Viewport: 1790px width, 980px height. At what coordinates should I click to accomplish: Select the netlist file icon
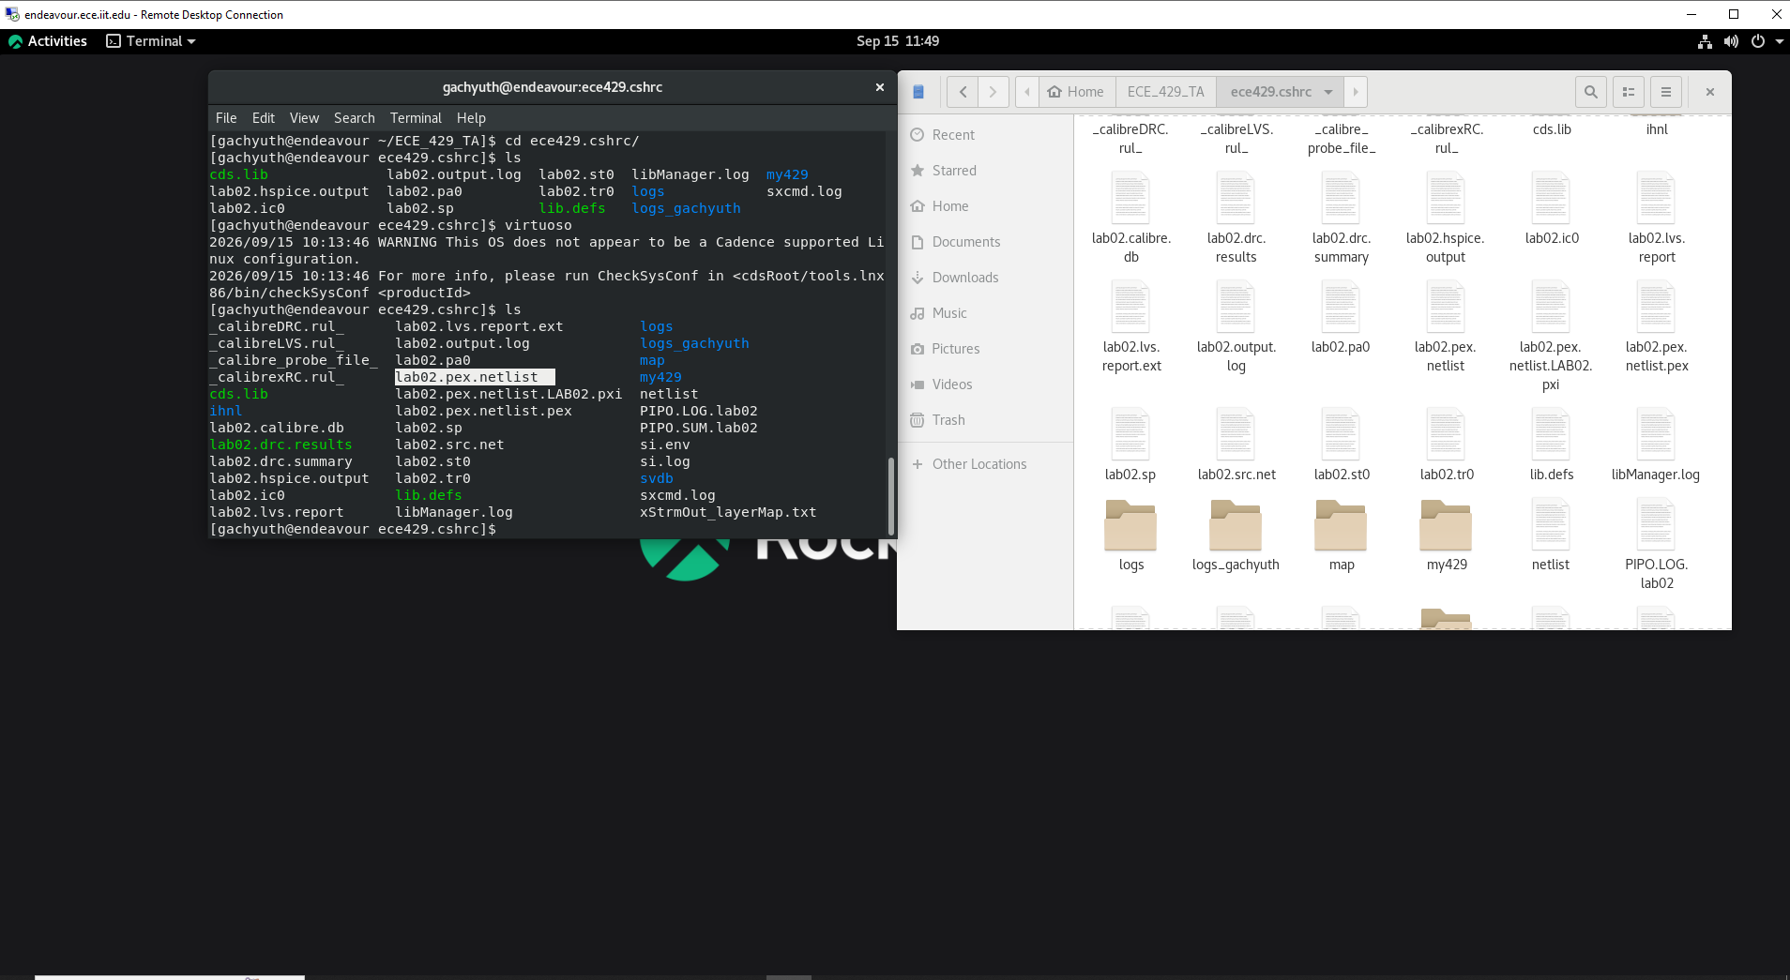(x=1551, y=523)
